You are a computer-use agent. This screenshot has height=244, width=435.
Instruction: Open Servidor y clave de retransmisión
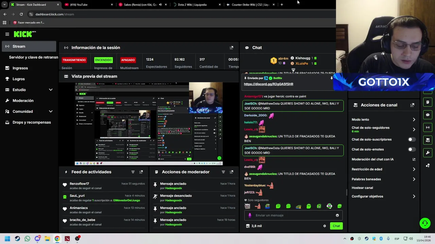click(33, 57)
